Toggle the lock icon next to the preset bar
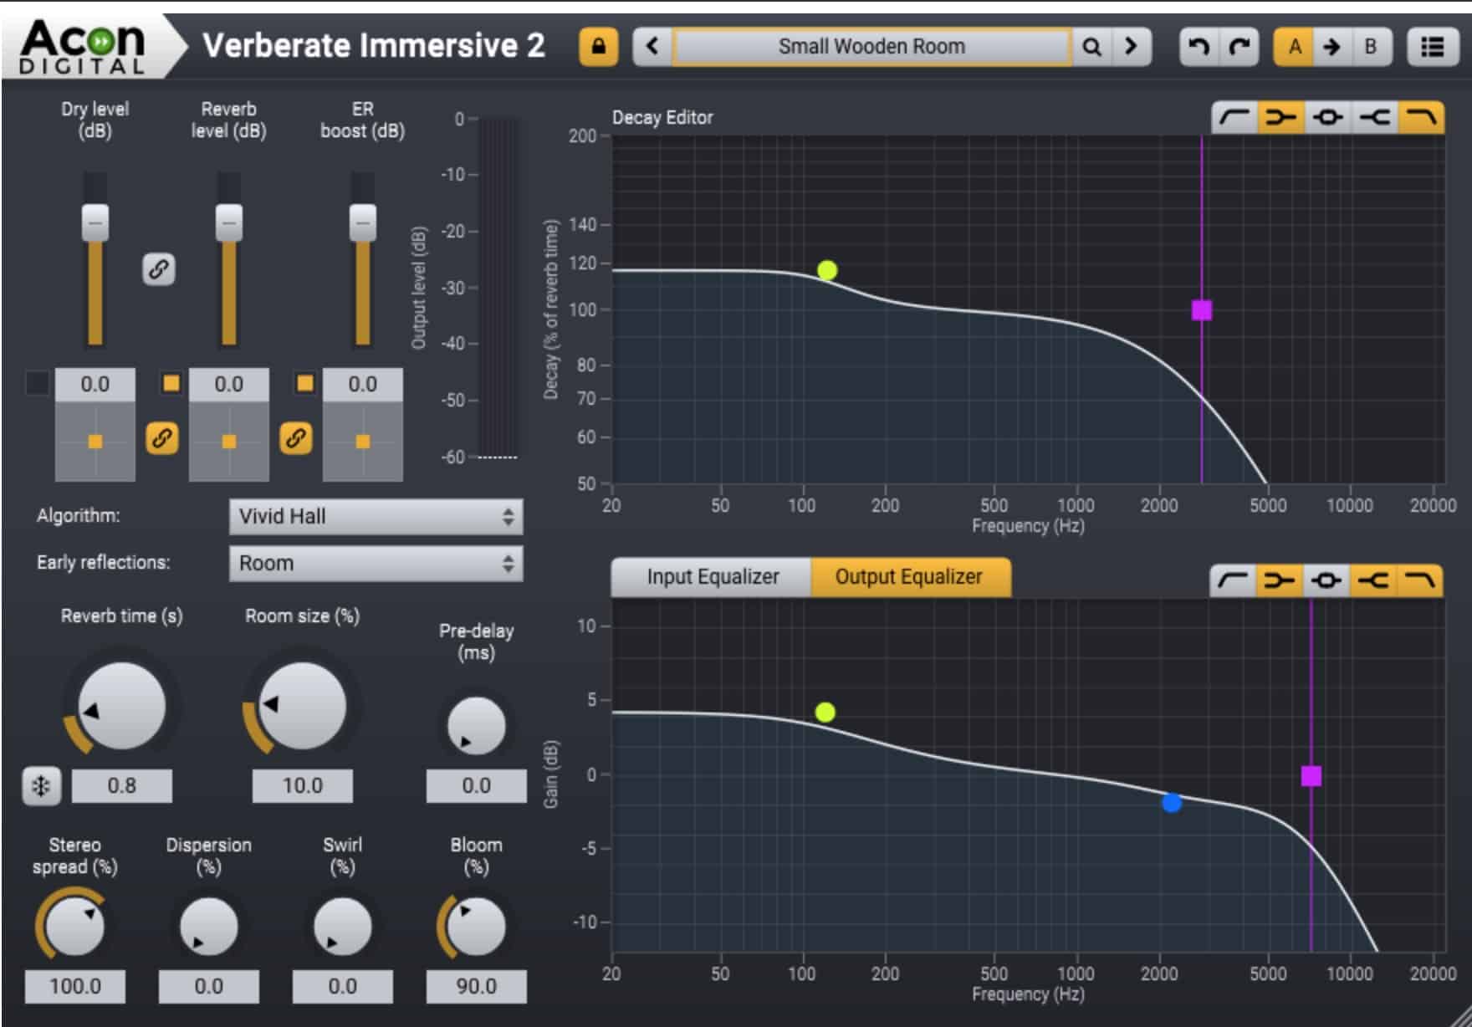The width and height of the screenshot is (1472, 1027). coord(601,47)
